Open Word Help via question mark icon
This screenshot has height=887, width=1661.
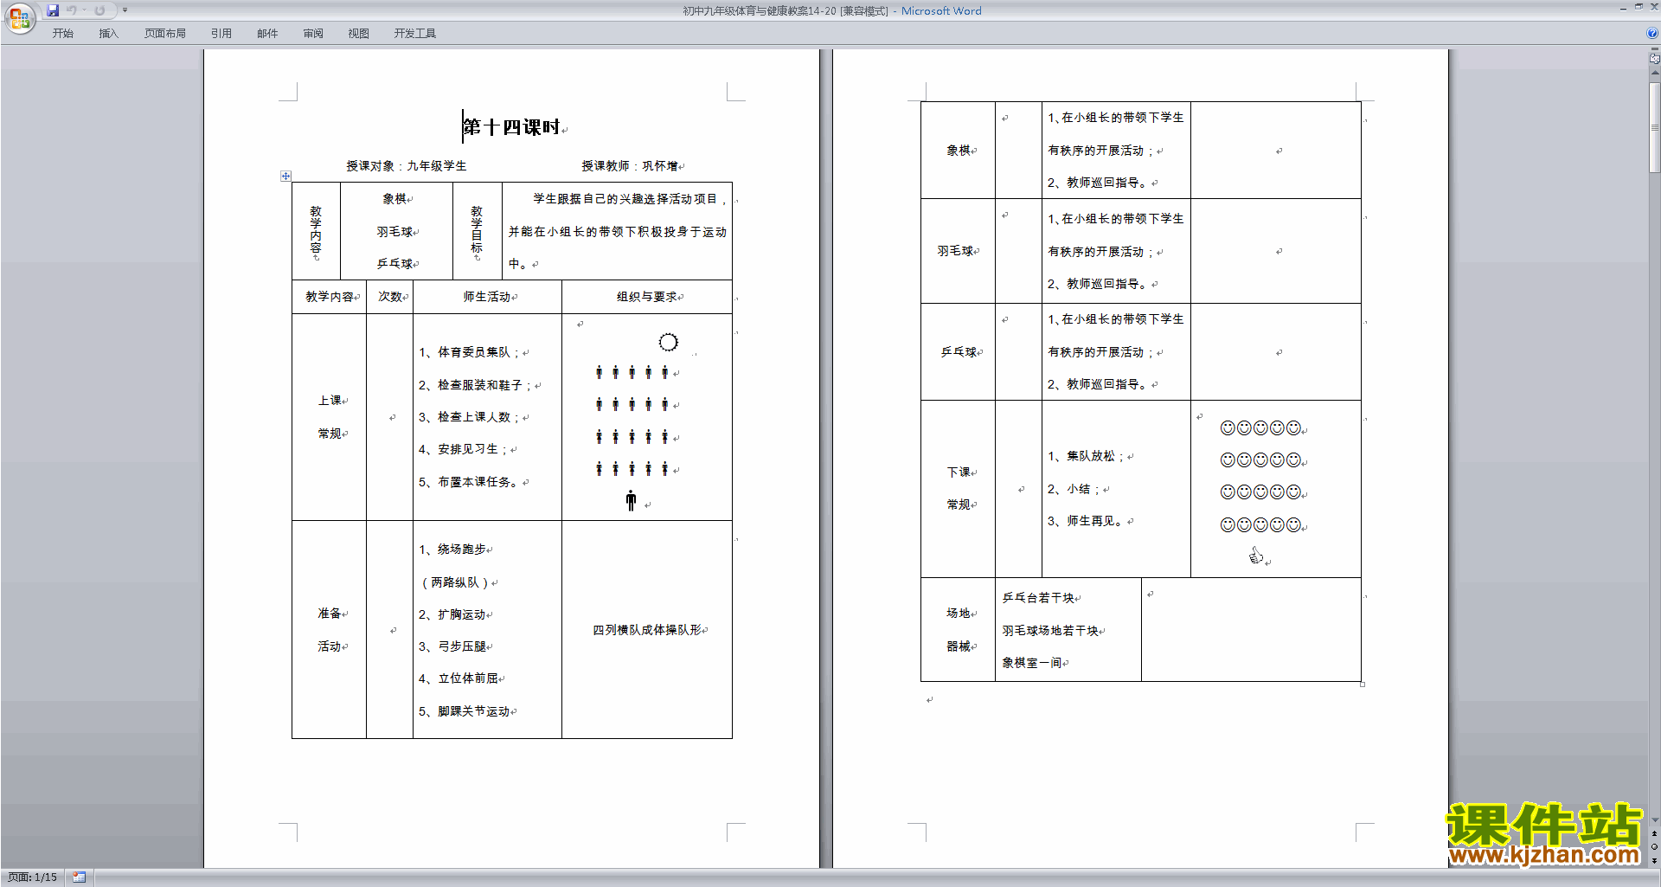(1652, 33)
